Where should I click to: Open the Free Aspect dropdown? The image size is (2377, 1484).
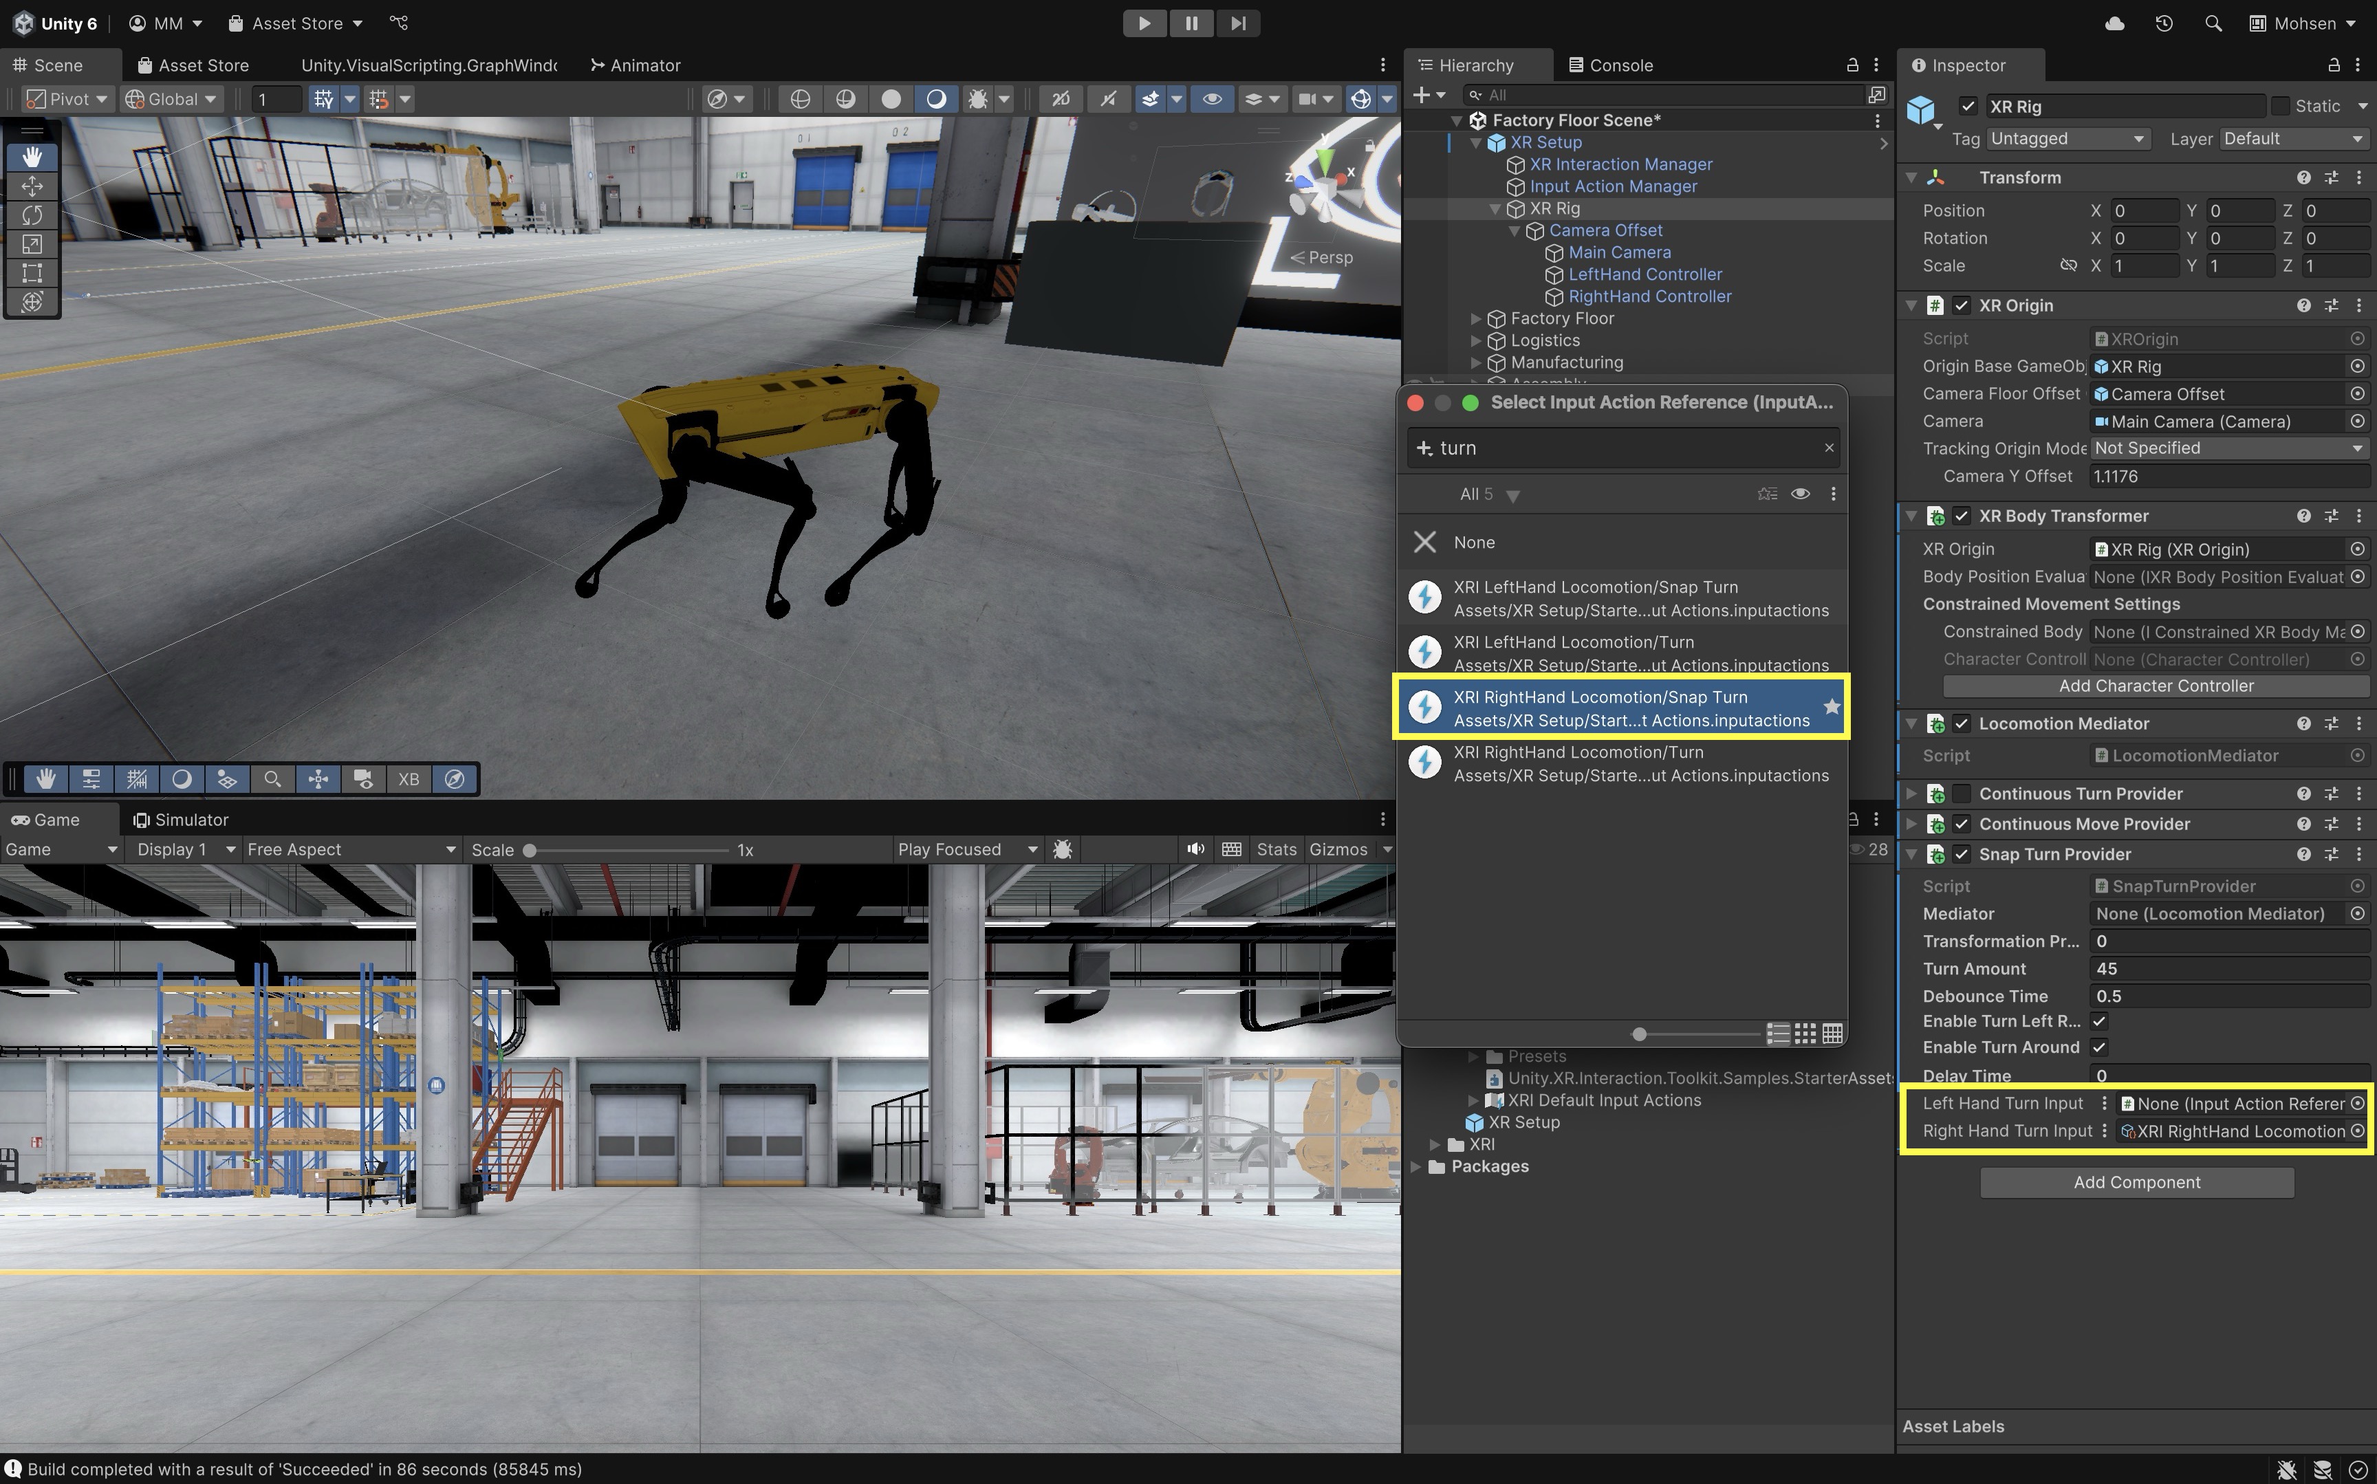tap(351, 849)
